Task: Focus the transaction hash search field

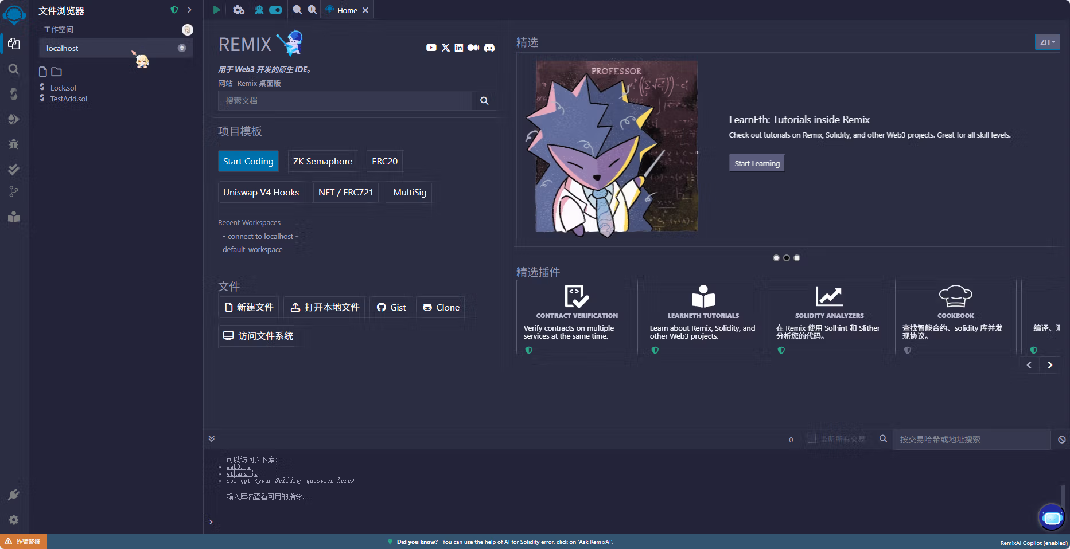Action: pyautogui.click(x=971, y=440)
